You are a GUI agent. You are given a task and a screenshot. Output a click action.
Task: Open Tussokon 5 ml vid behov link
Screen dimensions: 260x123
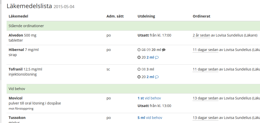pos(150,118)
